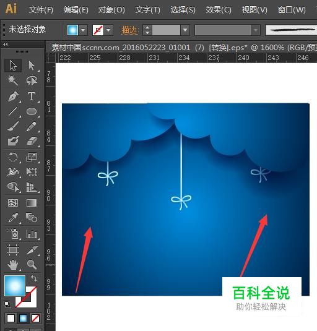
Task: Pick the Lasso tool
Action: pos(32,80)
